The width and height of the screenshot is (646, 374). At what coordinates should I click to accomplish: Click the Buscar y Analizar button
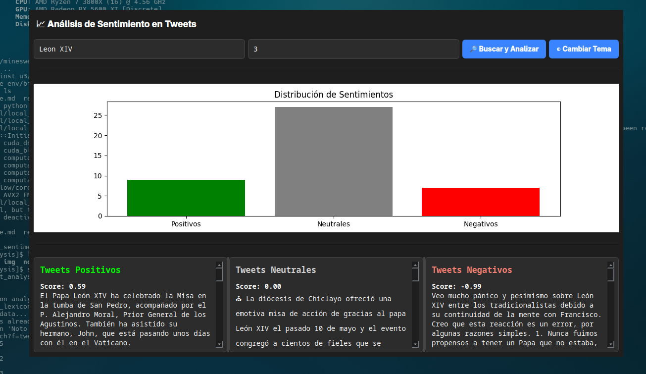(x=504, y=49)
